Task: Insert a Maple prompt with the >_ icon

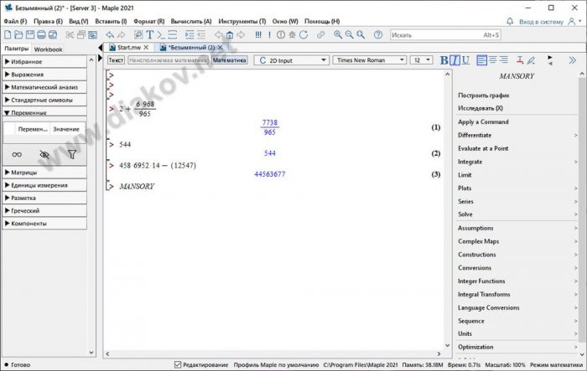Action: pos(161,35)
